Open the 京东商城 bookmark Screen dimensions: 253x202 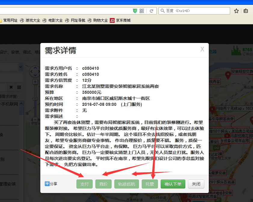[x=120, y=20]
